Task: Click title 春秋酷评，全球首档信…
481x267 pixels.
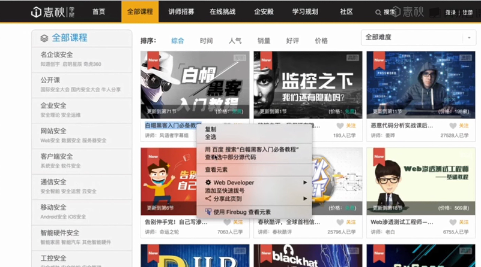Action: [289, 222]
